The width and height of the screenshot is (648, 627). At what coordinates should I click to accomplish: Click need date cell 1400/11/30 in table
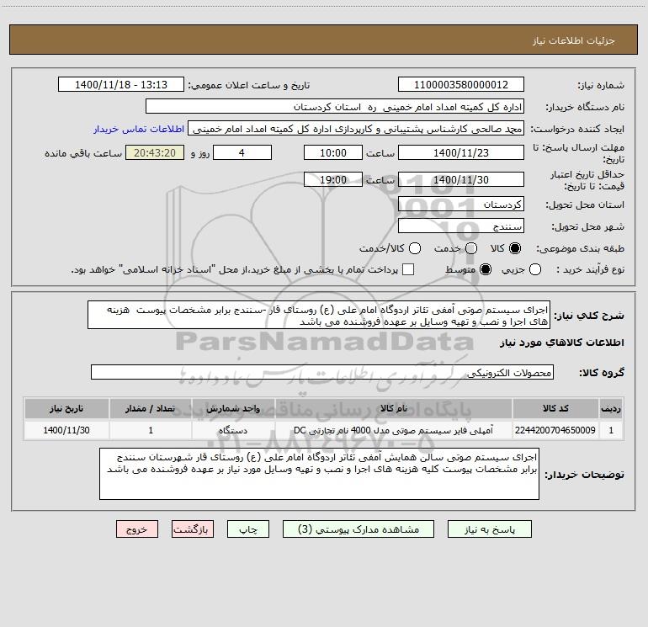point(66,430)
